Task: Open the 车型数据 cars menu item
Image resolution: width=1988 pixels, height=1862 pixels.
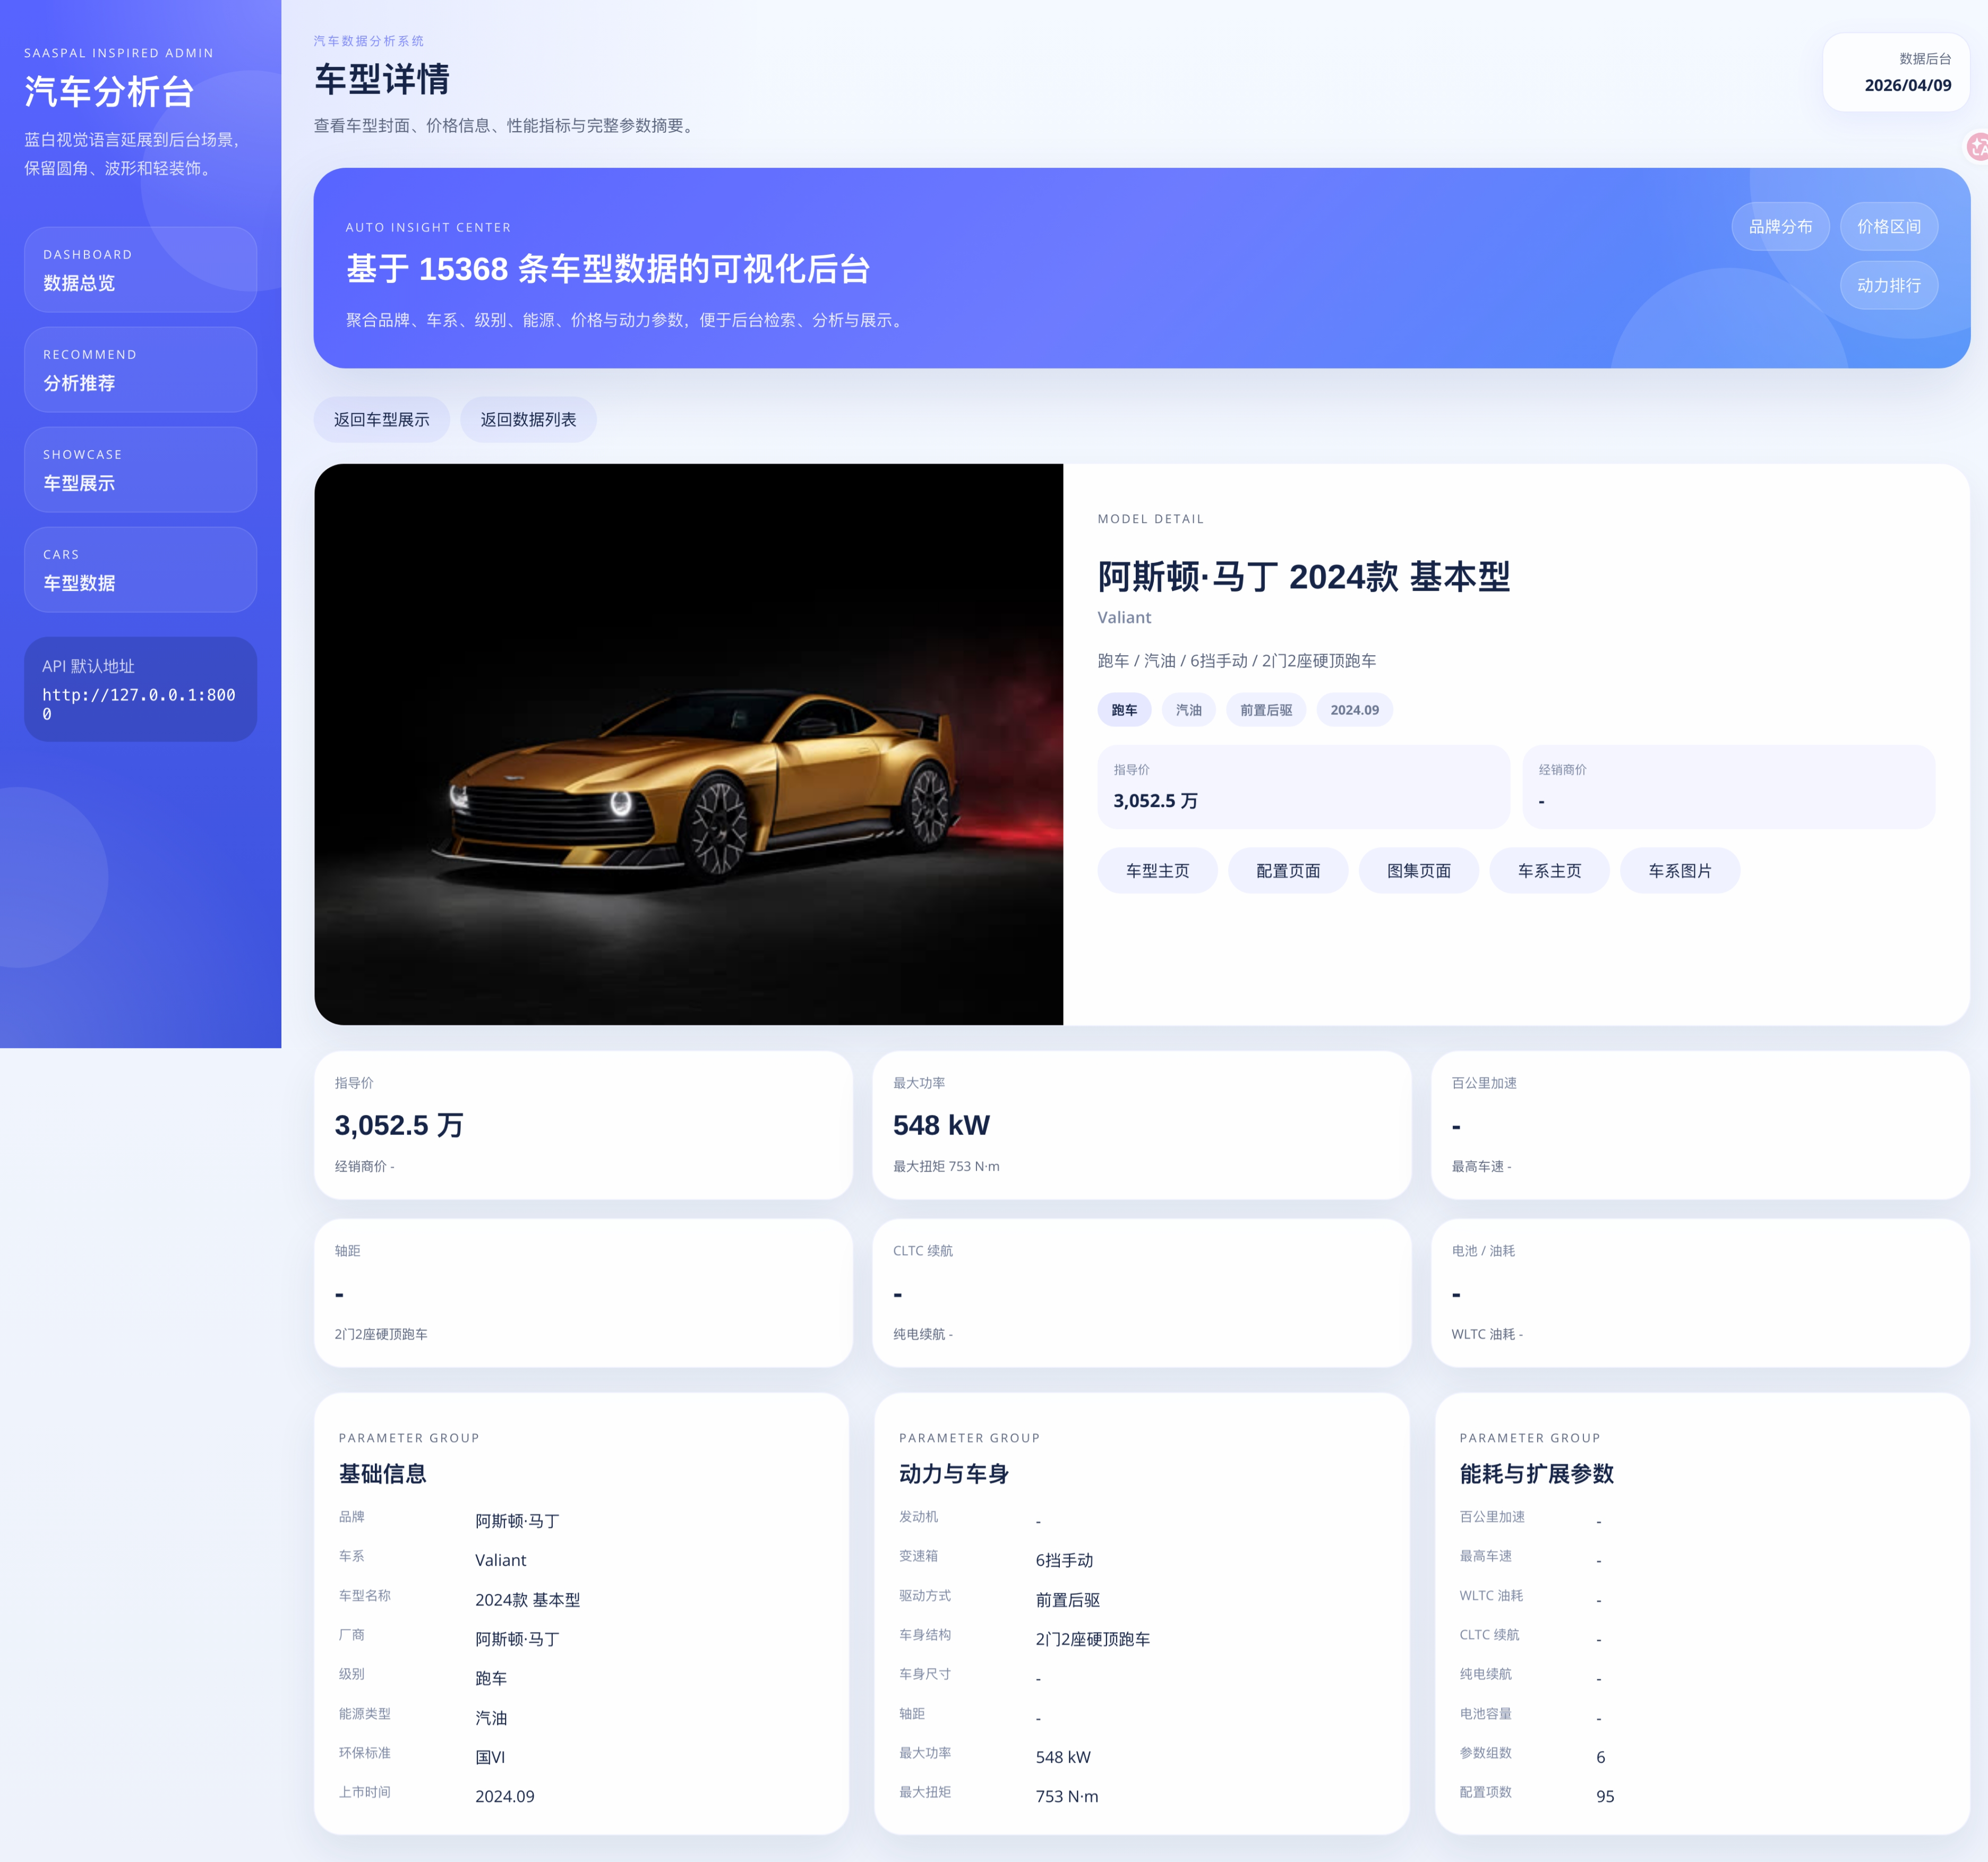Action: 140,570
